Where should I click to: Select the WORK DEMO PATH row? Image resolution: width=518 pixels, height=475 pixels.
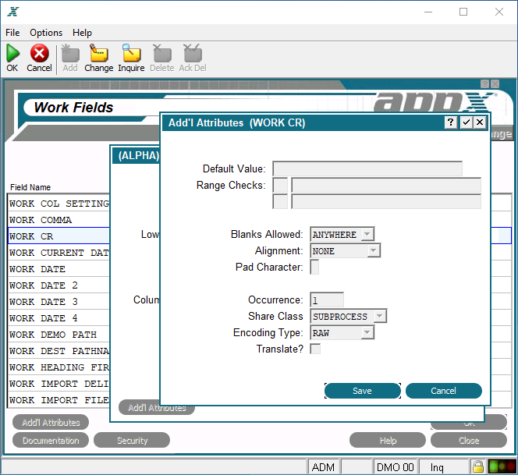59,335
